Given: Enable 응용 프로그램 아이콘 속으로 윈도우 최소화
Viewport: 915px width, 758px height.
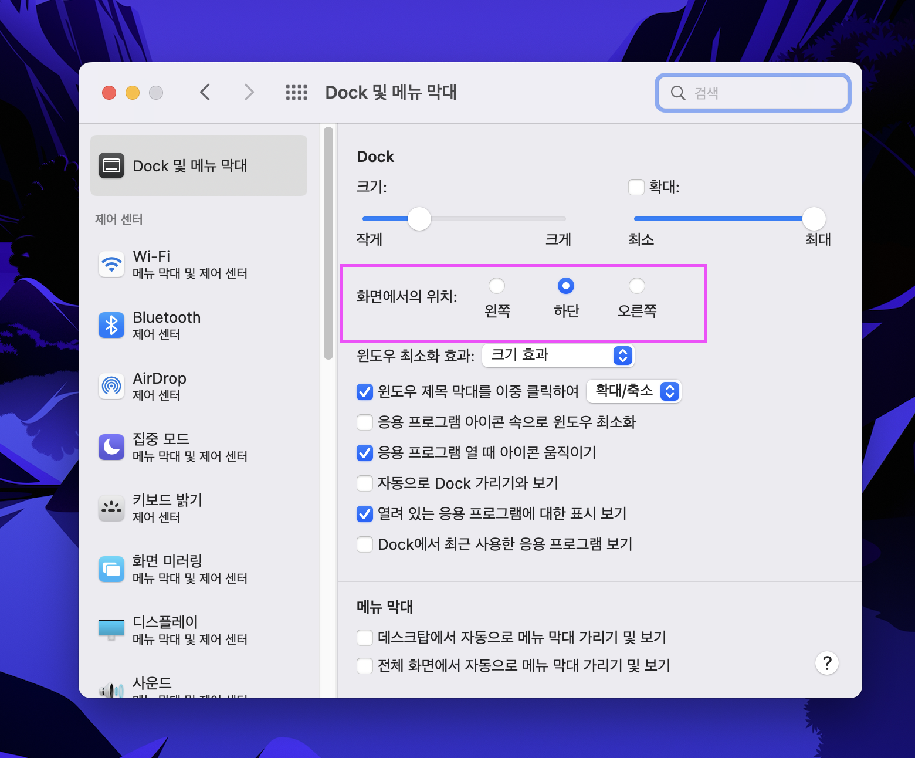Looking at the screenshot, I should click(365, 422).
